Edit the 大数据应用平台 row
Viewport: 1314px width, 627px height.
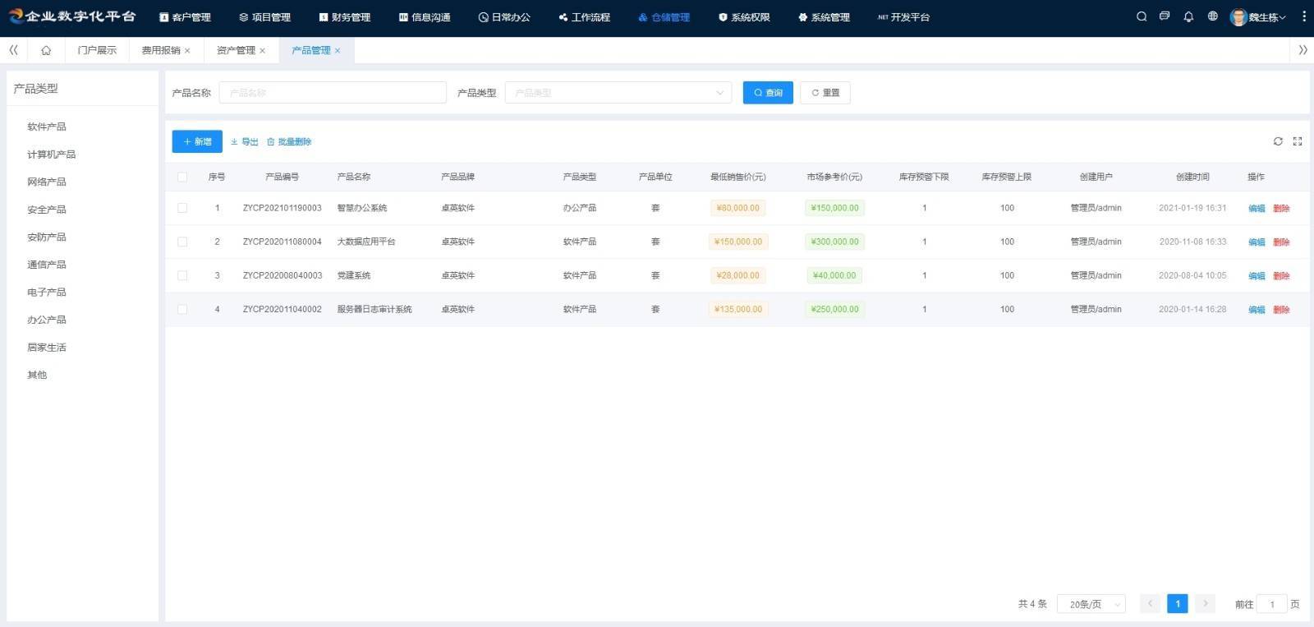pos(1257,242)
